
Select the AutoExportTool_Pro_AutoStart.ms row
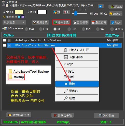(x=64, y=40)
